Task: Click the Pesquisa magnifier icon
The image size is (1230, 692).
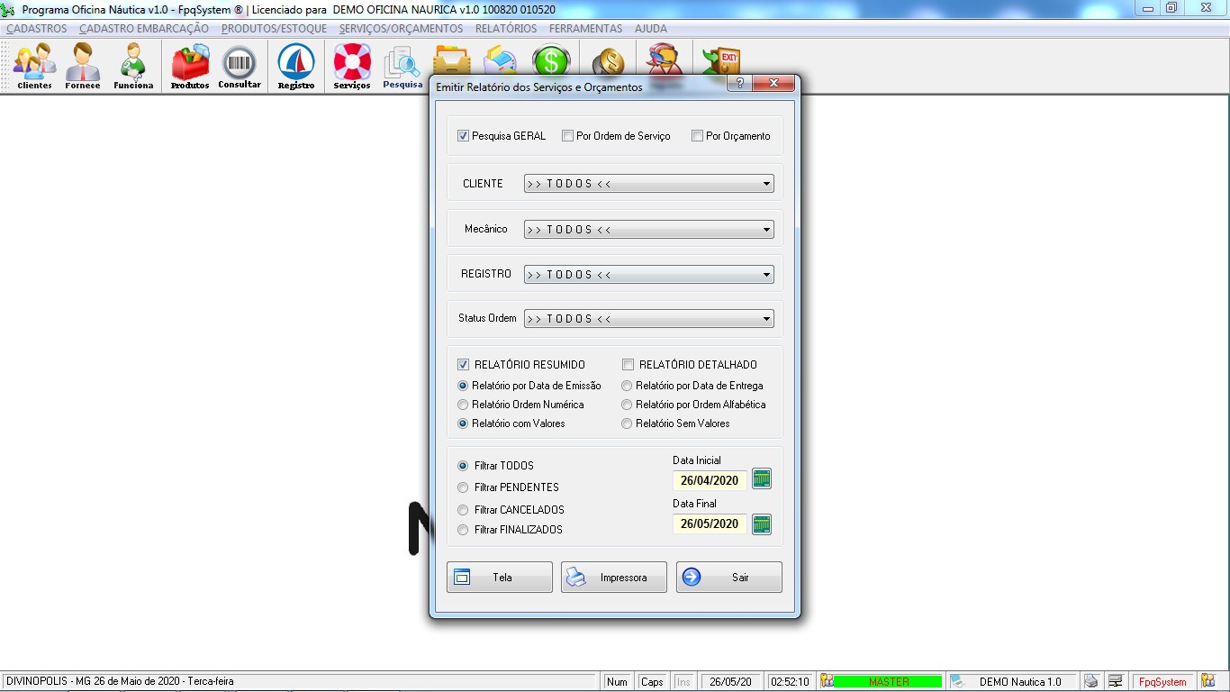Action: (402, 67)
